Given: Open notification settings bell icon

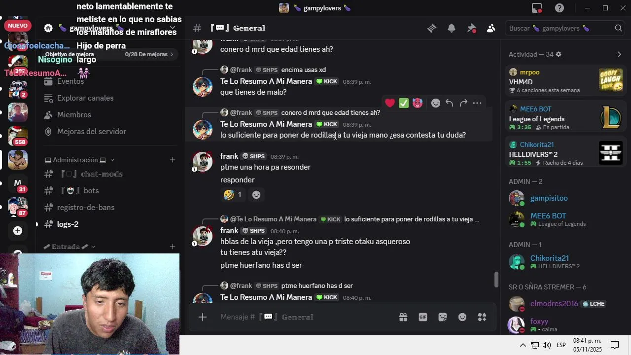Looking at the screenshot, I should (x=452, y=28).
